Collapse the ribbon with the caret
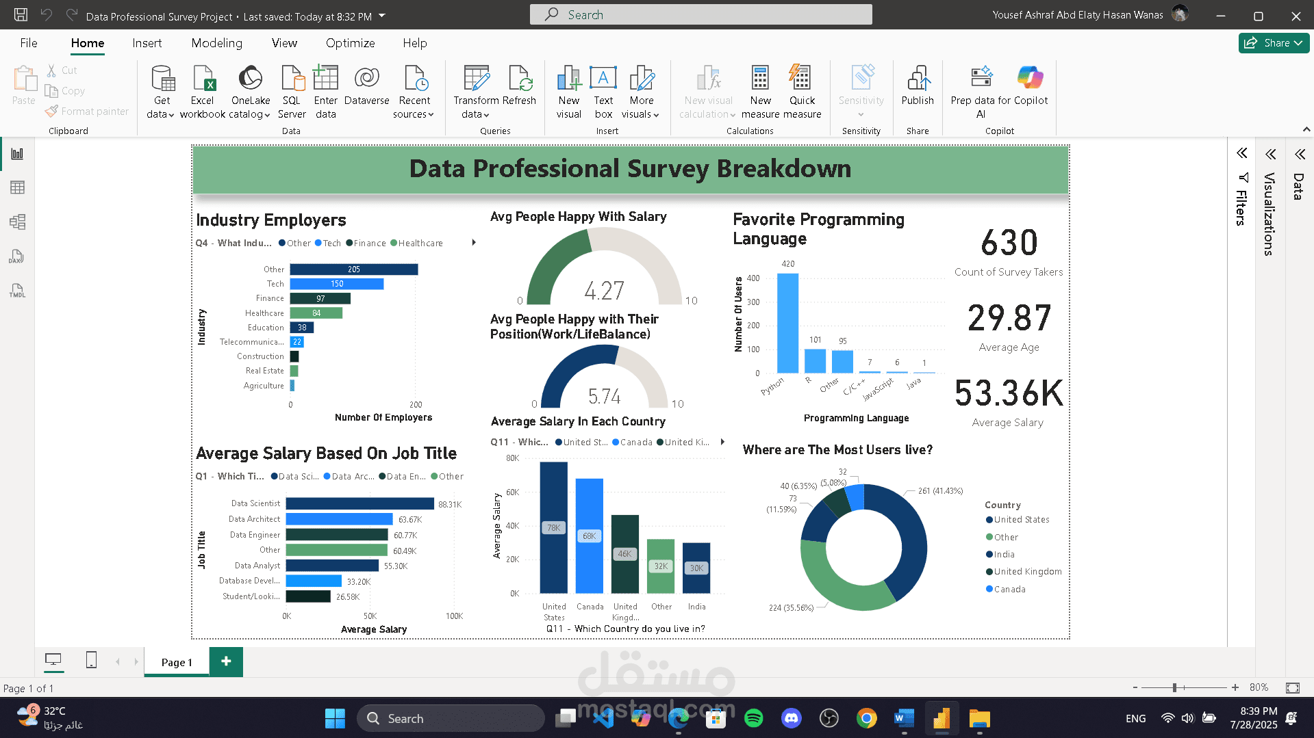Screen dimensions: 1314x738 (x=1306, y=129)
